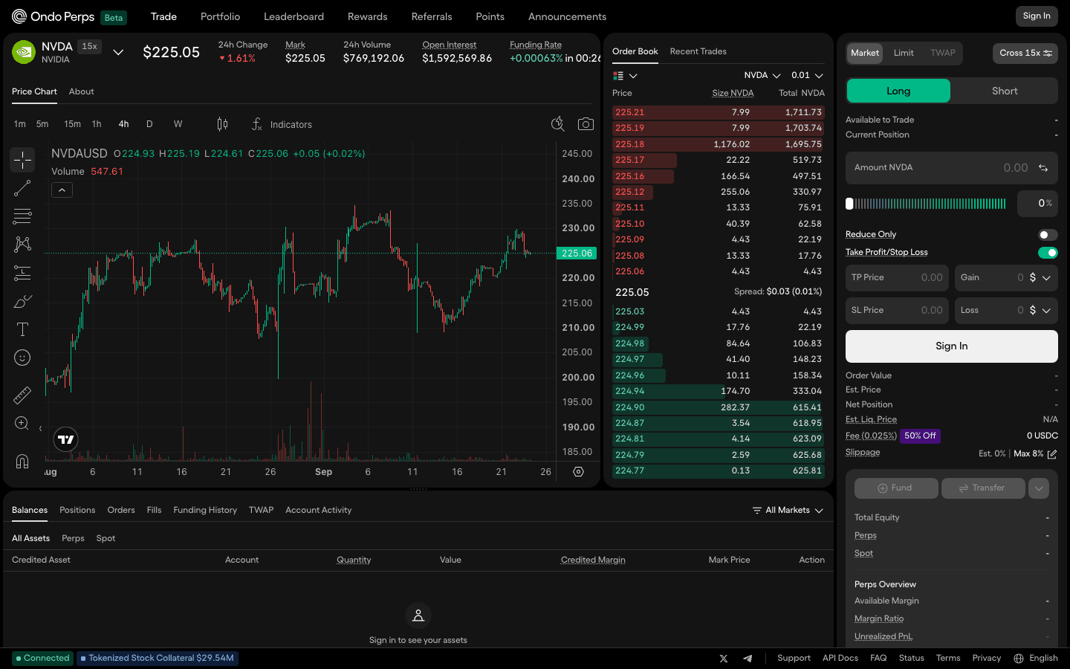Open the Telegram link in footer
This screenshot has width=1070, height=669.
[x=748, y=659]
